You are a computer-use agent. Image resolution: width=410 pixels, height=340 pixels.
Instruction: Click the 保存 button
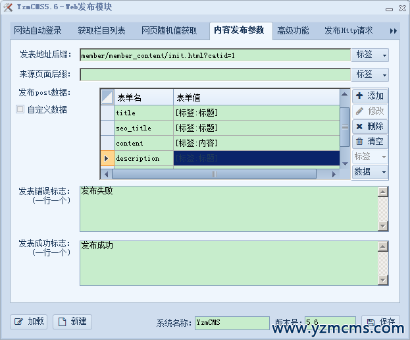[x=380, y=322]
